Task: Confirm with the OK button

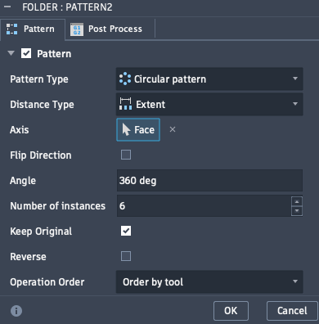Action: coord(231,311)
